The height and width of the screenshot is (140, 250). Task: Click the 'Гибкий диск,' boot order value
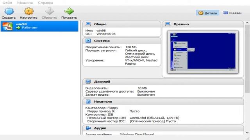(136, 50)
